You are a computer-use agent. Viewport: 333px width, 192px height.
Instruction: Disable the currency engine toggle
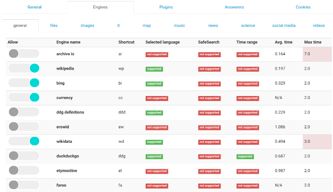(24, 97)
